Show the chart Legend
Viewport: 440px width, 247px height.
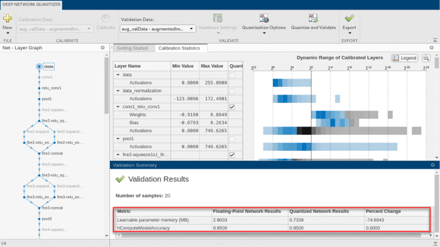[404, 58]
